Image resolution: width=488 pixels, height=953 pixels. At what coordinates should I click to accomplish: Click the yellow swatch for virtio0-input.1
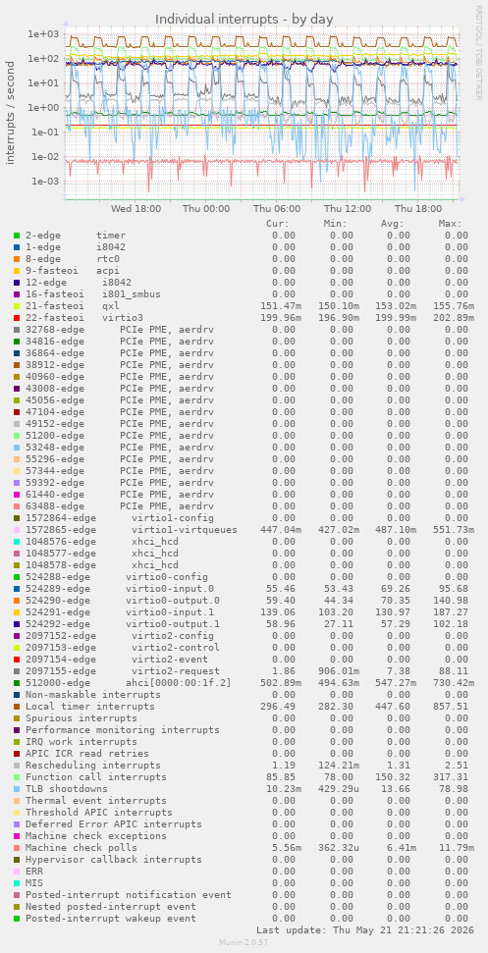point(17,612)
